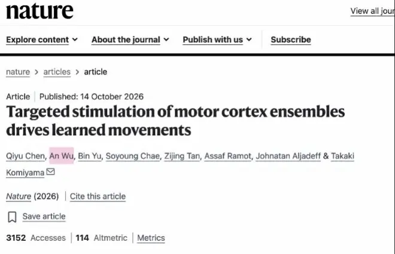The image size is (395, 254).
Task: Open the About the journal menu
Action: (x=126, y=39)
